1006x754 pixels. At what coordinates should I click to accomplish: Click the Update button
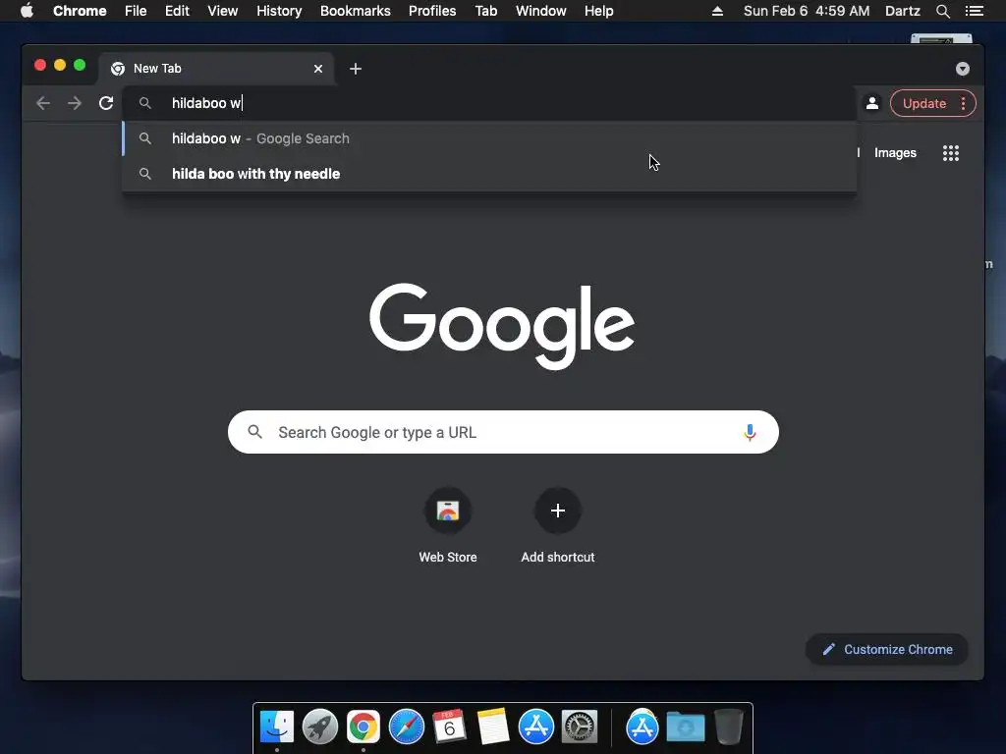923,103
